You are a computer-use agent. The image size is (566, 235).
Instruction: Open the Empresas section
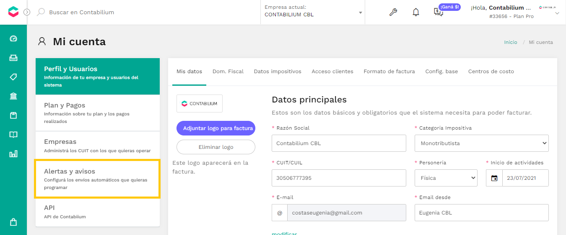point(98,146)
